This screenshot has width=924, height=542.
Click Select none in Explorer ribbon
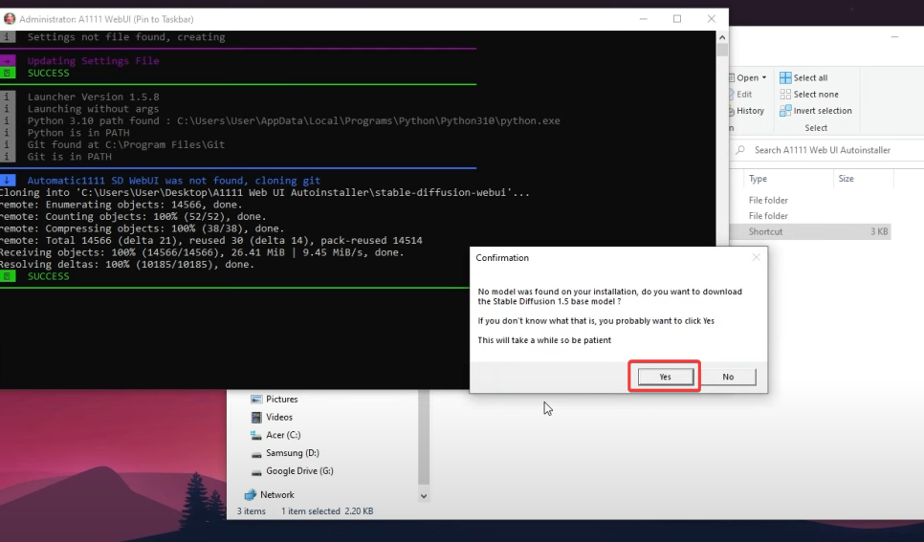(x=809, y=95)
